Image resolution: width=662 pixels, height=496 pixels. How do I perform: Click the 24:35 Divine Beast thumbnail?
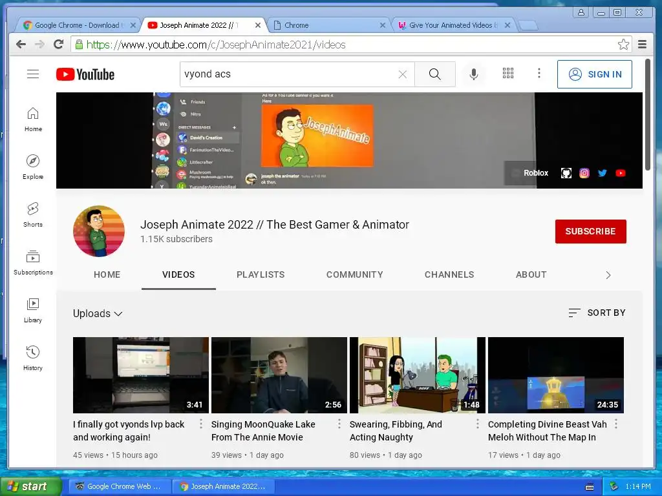pyautogui.click(x=555, y=375)
